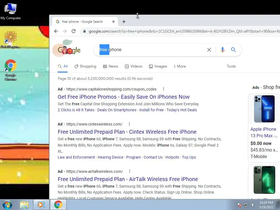
Task: Open Google Chrome desktop shortcut
Action: coord(11,70)
